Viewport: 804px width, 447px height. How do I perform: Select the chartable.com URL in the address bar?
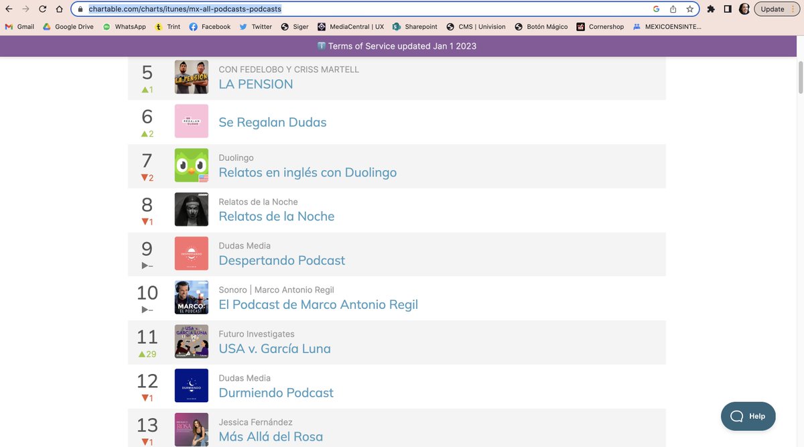point(185,9)
